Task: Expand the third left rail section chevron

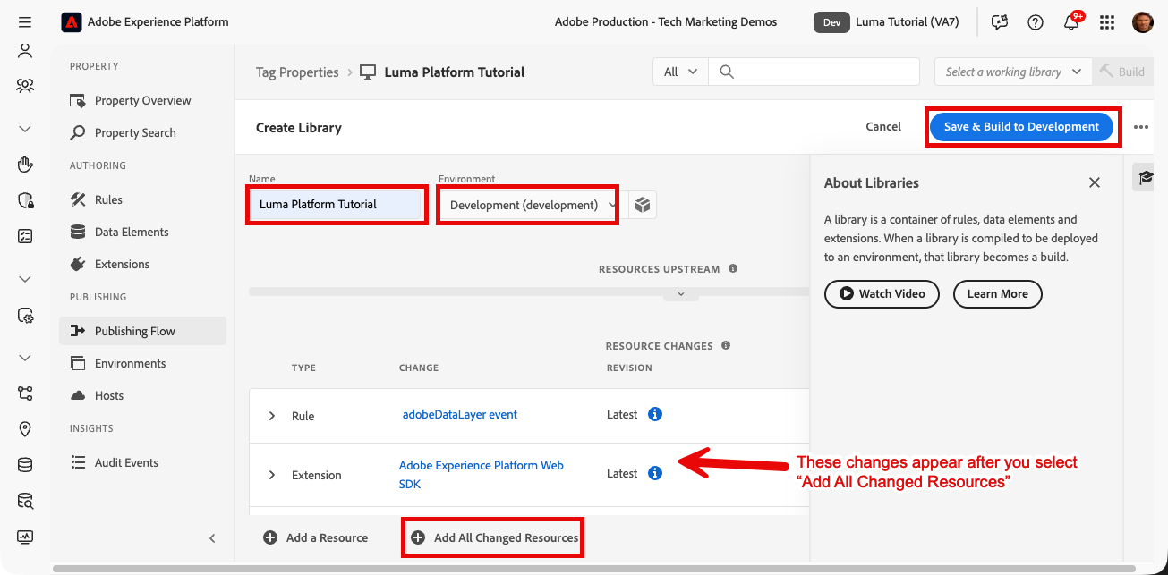Action: pos(25,358)
